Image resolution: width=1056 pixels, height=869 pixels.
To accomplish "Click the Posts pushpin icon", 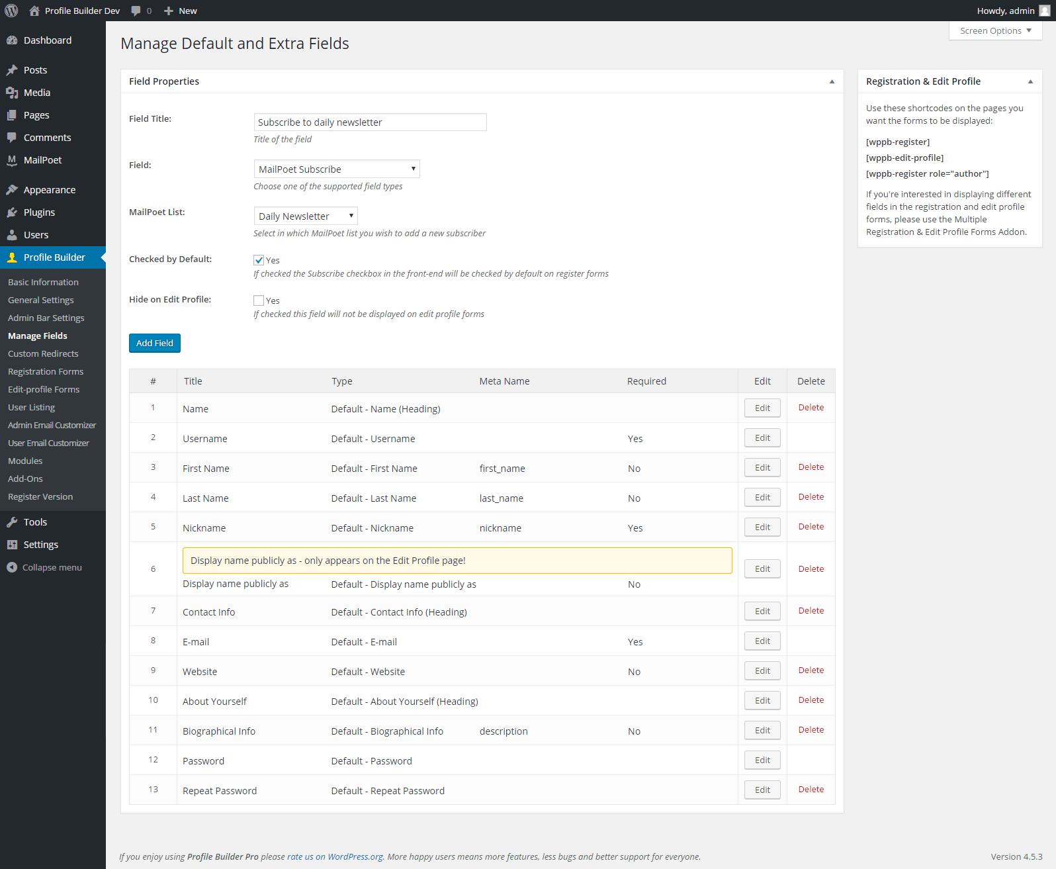I will 12,70.
